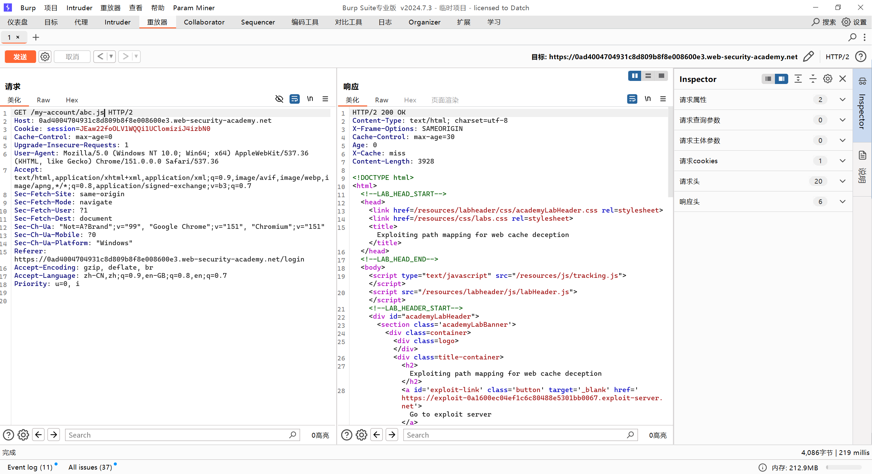Jump to previous request search match
This screenshot has width=872, height=474.
(x=38, y=435)
